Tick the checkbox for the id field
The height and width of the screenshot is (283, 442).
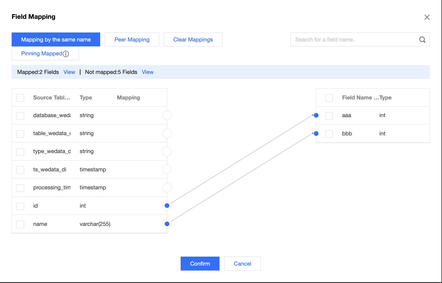coord(20,206)
